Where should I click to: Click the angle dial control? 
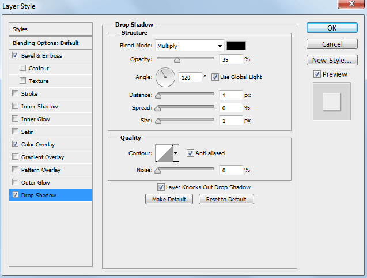pyautogui.click(x=165, y=76)
